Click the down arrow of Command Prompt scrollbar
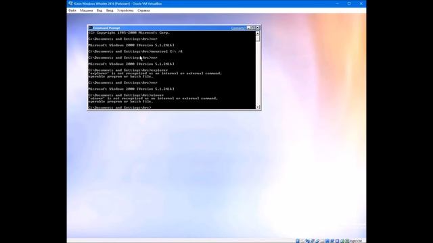433x243 pixels. [x=258, y=107]
